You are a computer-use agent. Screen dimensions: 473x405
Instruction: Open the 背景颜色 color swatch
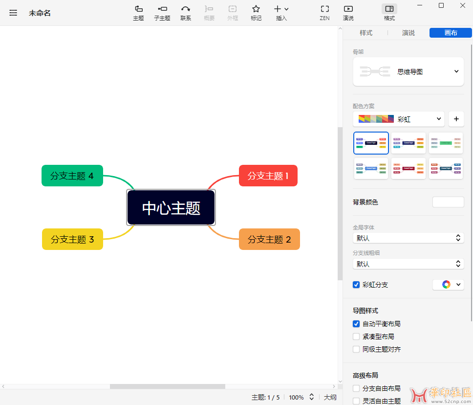(x=448, y=202)
